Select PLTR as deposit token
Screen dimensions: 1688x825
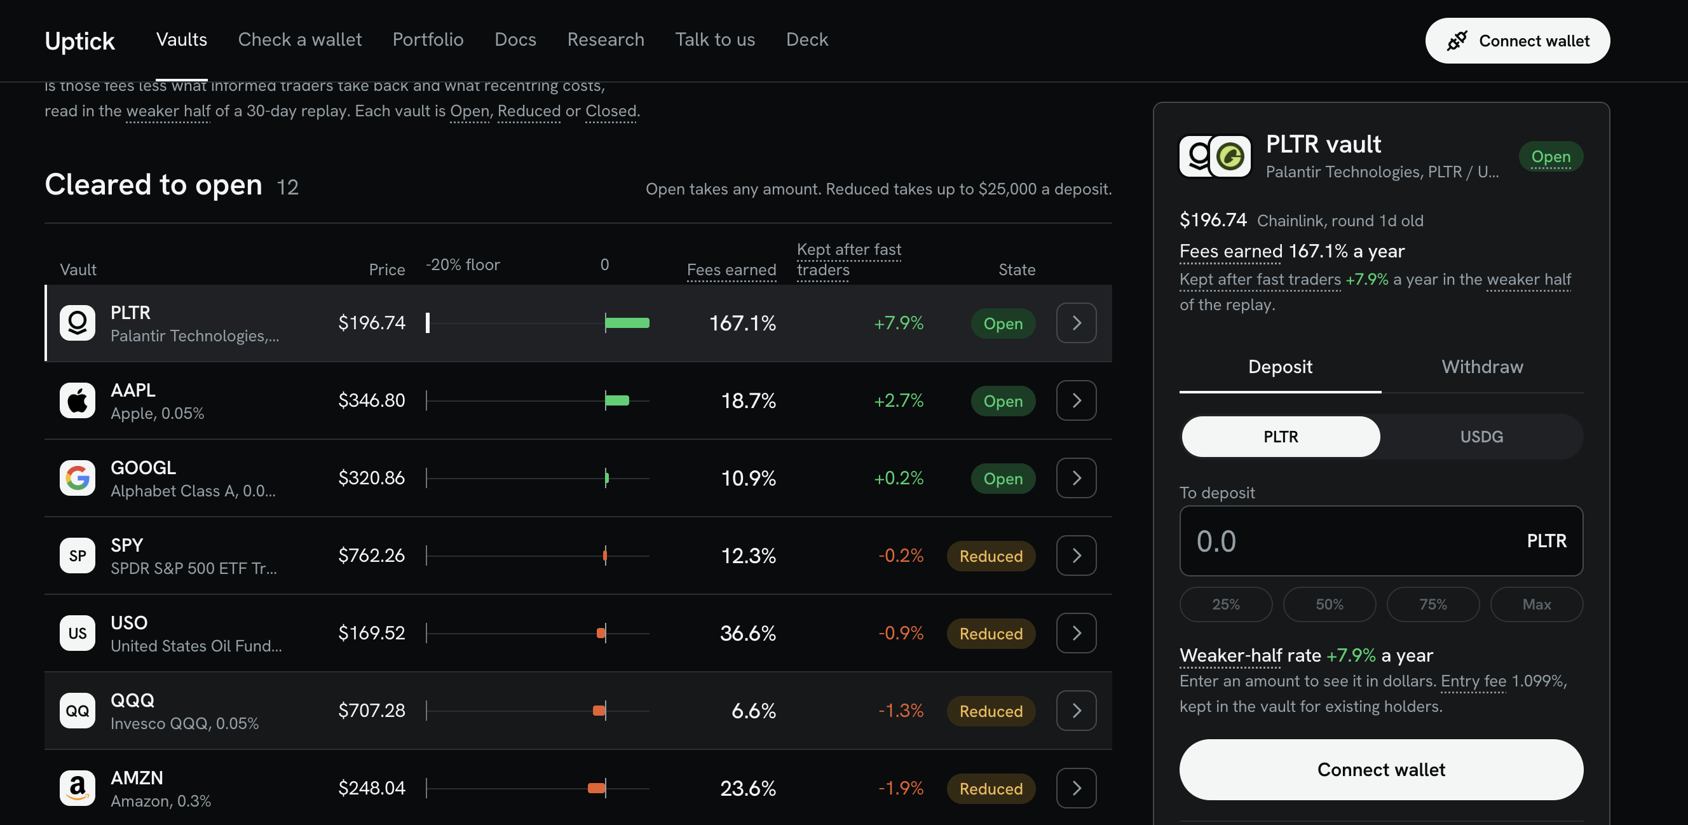click(1281, 437)
